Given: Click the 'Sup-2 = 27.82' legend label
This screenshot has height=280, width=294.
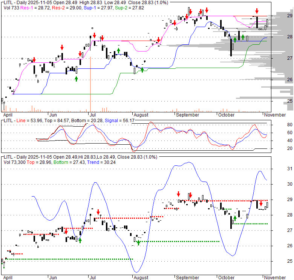Looking at the screenshot, I should coord(129,8).
